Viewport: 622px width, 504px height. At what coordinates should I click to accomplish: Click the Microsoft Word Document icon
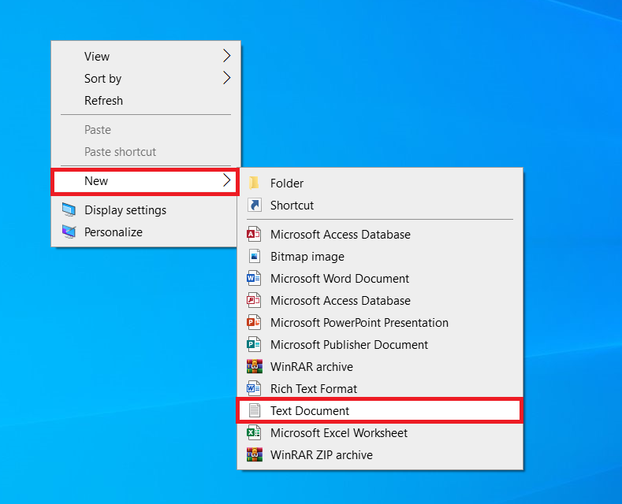pyautogui.click(x=254, y=278)
